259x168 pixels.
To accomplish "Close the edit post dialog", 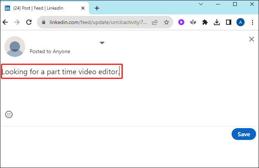I will pos(251,39).
